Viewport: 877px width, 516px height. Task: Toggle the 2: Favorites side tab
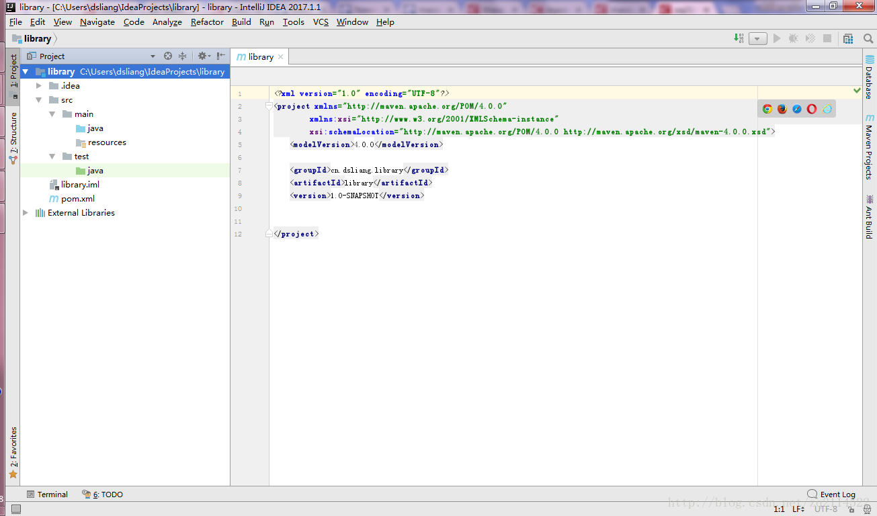(13, 452)
